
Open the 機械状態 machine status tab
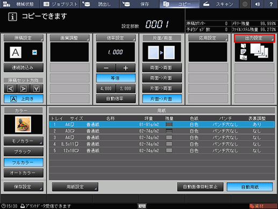click(19, 4)
